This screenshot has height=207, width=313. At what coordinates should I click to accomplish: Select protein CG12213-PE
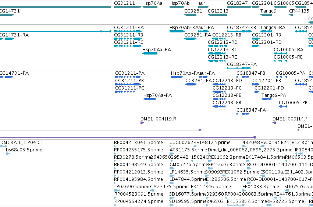click(219, 99)
